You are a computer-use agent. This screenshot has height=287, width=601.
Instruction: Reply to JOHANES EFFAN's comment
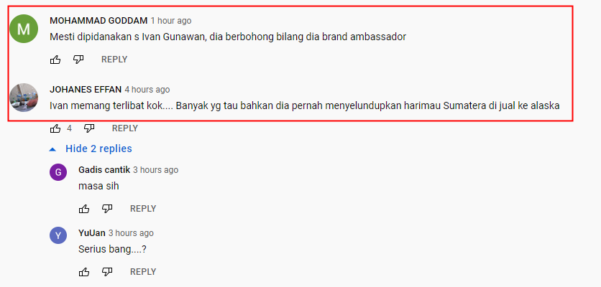point(125,128)
